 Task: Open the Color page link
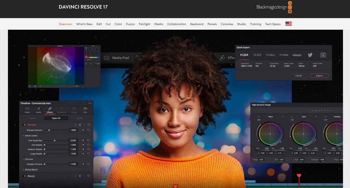point(118,24)
